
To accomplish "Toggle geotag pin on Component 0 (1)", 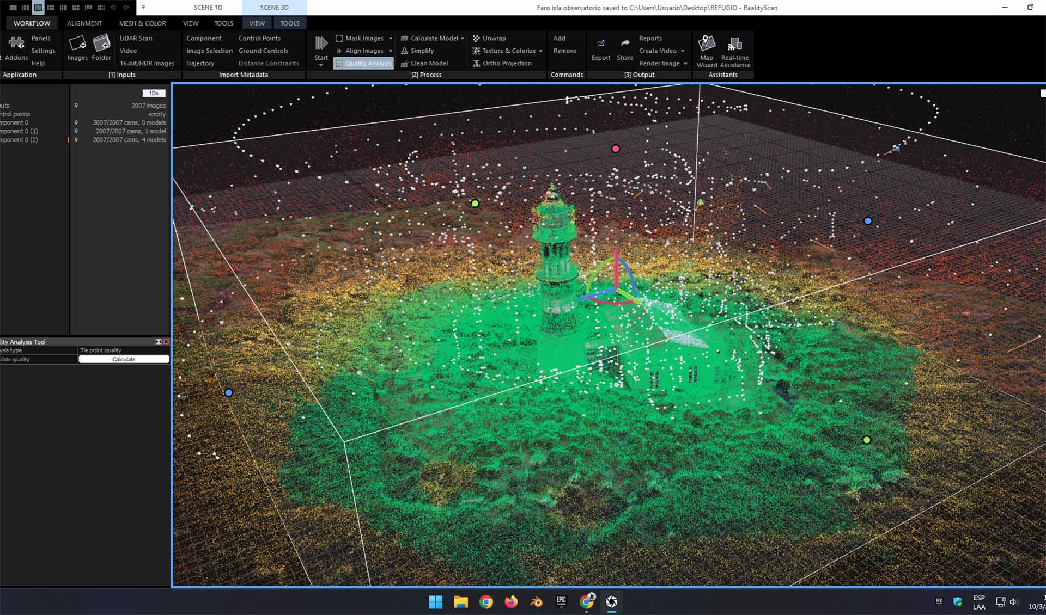I will point(76,131).
